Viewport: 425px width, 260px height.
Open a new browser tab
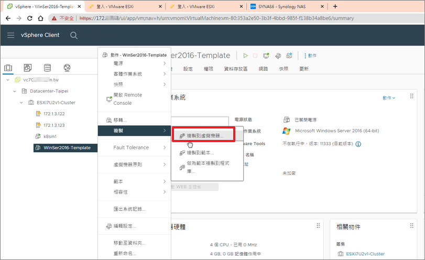click(335, 6)
